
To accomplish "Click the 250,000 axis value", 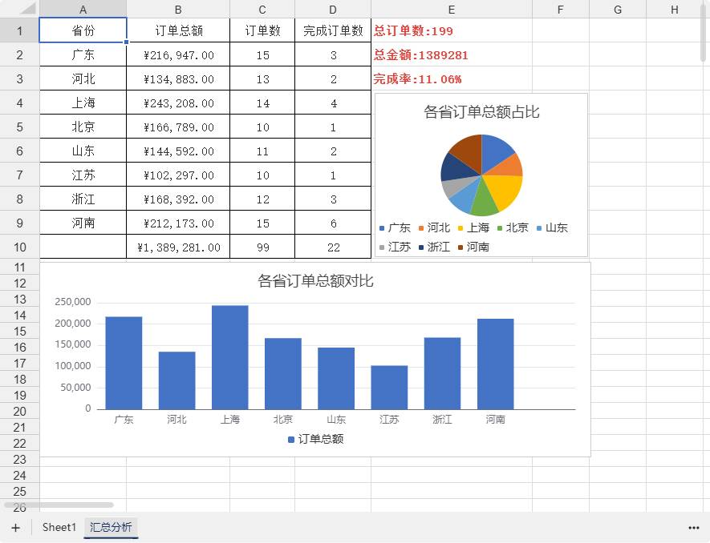I will [x=72, y=302].
